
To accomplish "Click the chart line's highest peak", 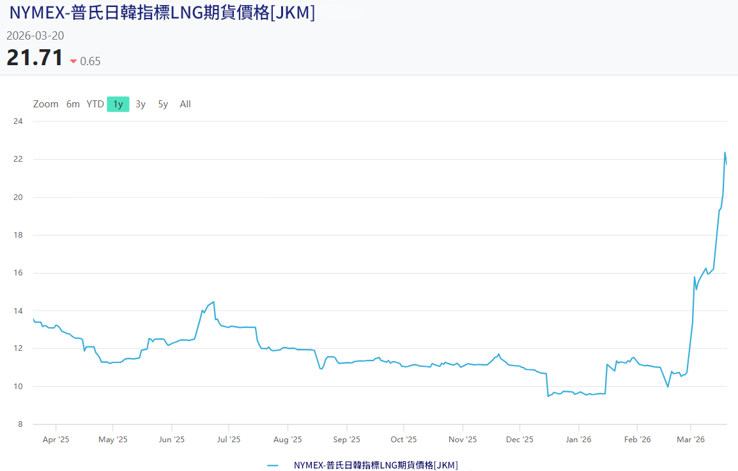I will [x=725, y=152].
